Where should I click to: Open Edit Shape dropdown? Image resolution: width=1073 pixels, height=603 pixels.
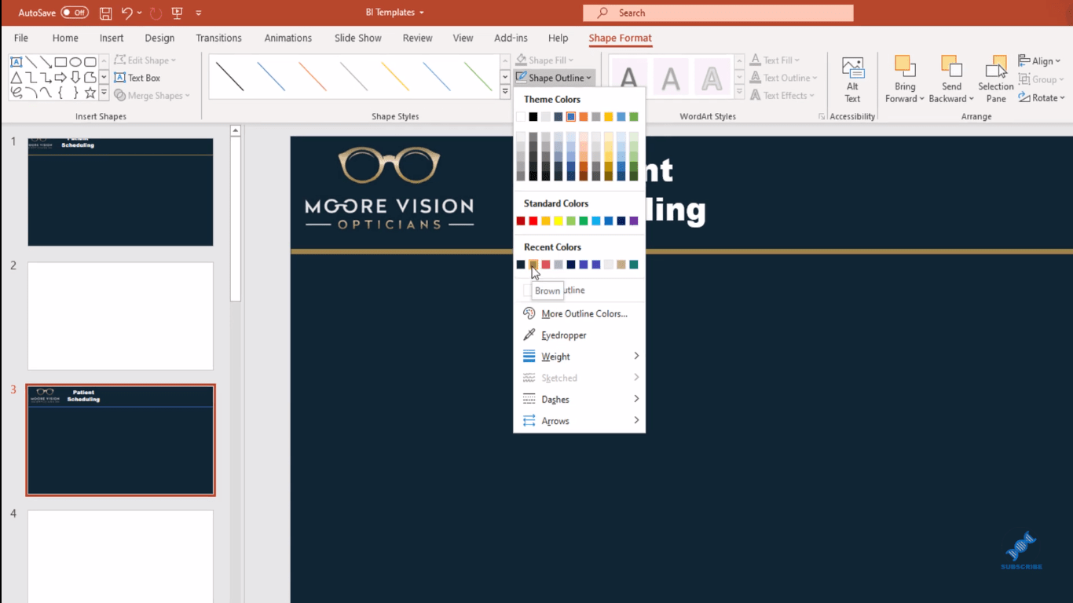click(145, 60)
